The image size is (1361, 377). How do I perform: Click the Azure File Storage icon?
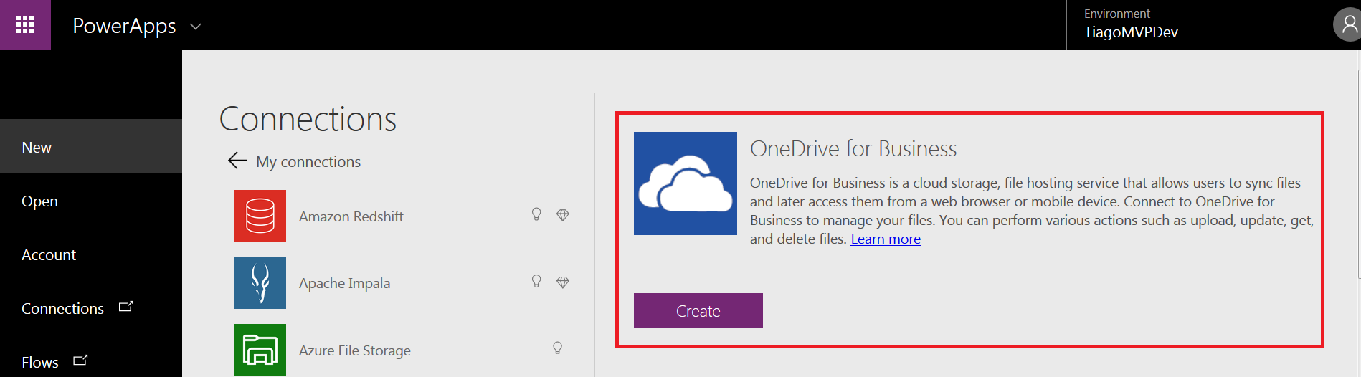click(x=260, y=350)
